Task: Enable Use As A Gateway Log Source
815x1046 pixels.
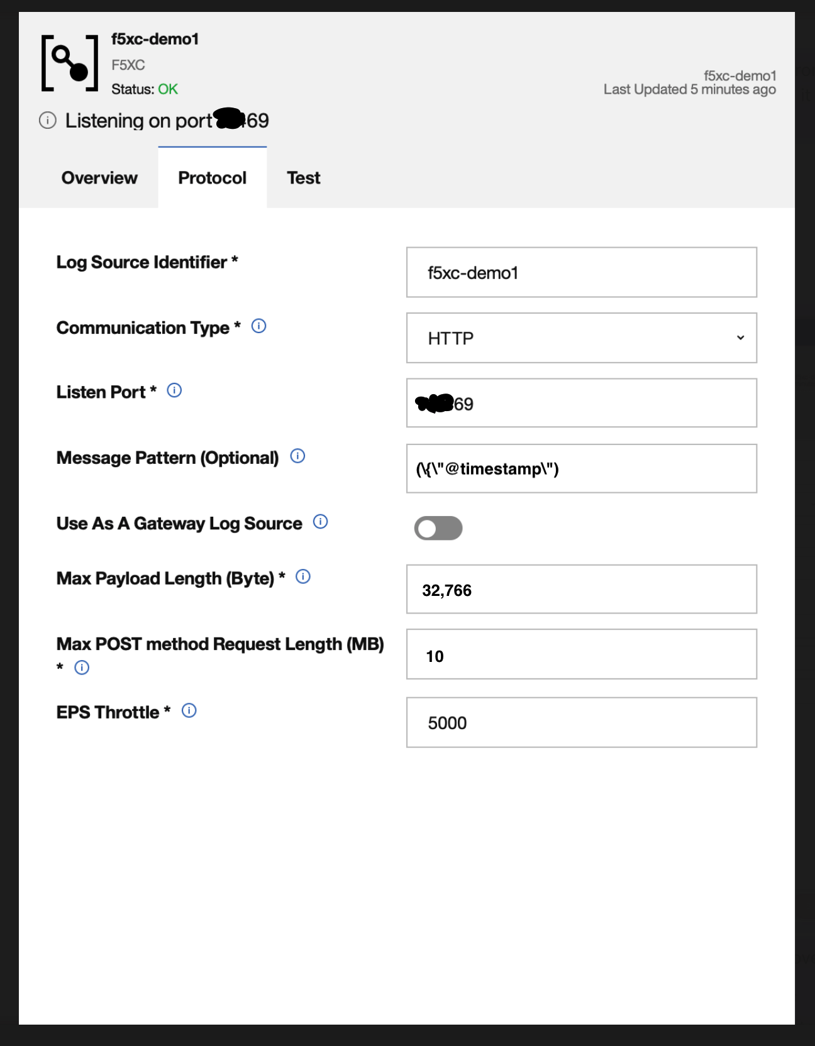Action: 438,528
